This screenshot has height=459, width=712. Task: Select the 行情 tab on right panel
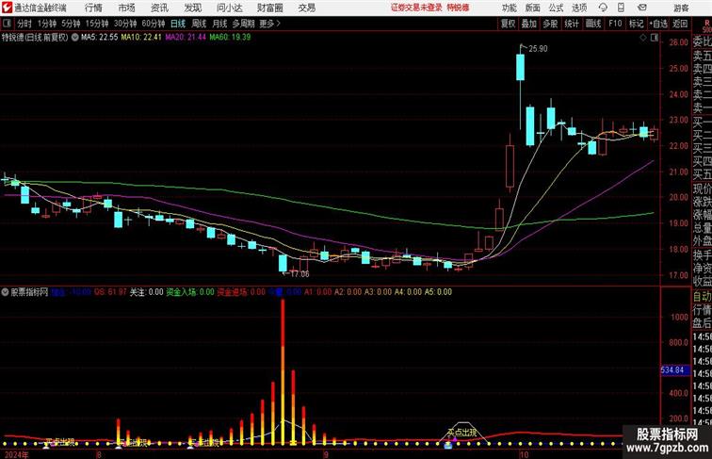[x=702, y=310]
